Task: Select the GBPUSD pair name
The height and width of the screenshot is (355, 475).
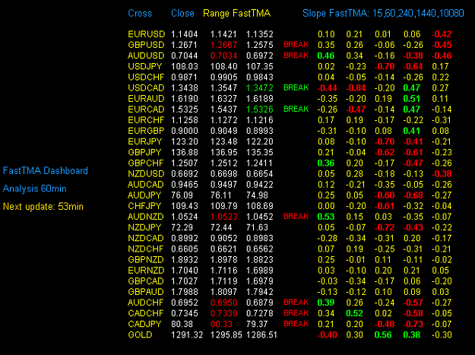Action: 147,45
